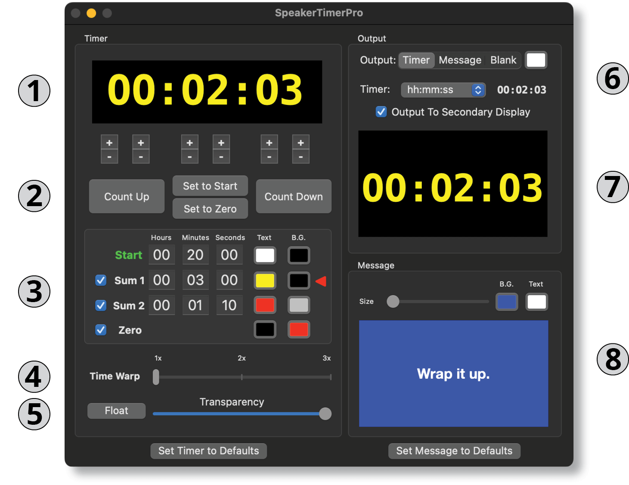The image size is (629, 485).
Task: Increase the seconds units digit with plus
Action: coord(301,142)
